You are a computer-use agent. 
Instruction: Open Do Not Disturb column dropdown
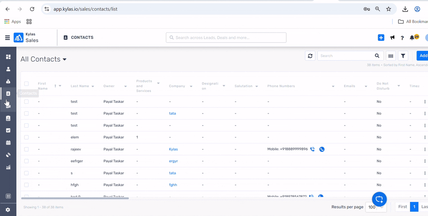tap(398, 86)
